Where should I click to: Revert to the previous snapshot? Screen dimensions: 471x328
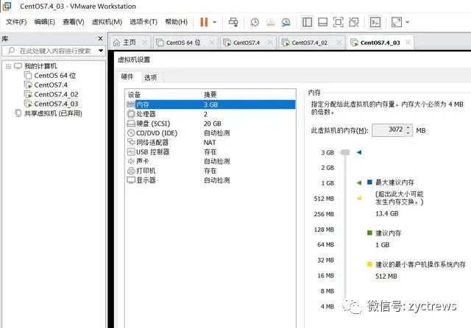(x=270, y=22)
